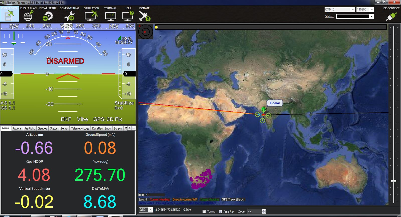Click the Target Heading legend label

coord(210,199)
